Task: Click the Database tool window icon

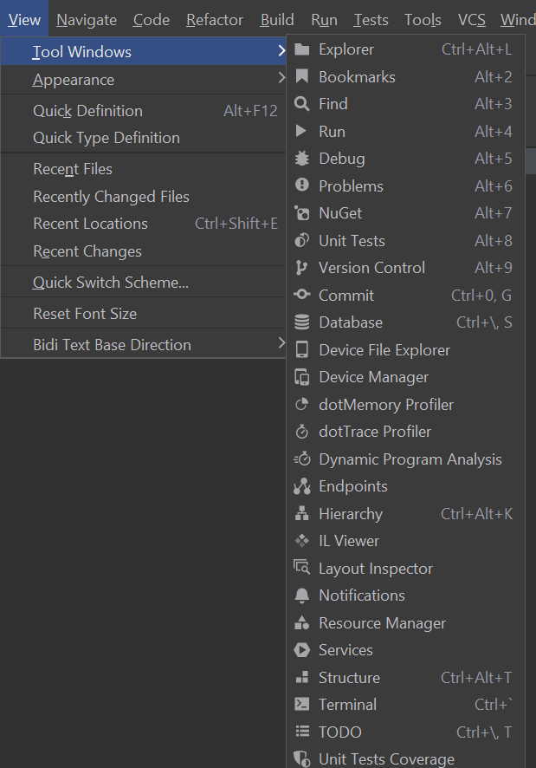Action: click(x=303, y=322)
